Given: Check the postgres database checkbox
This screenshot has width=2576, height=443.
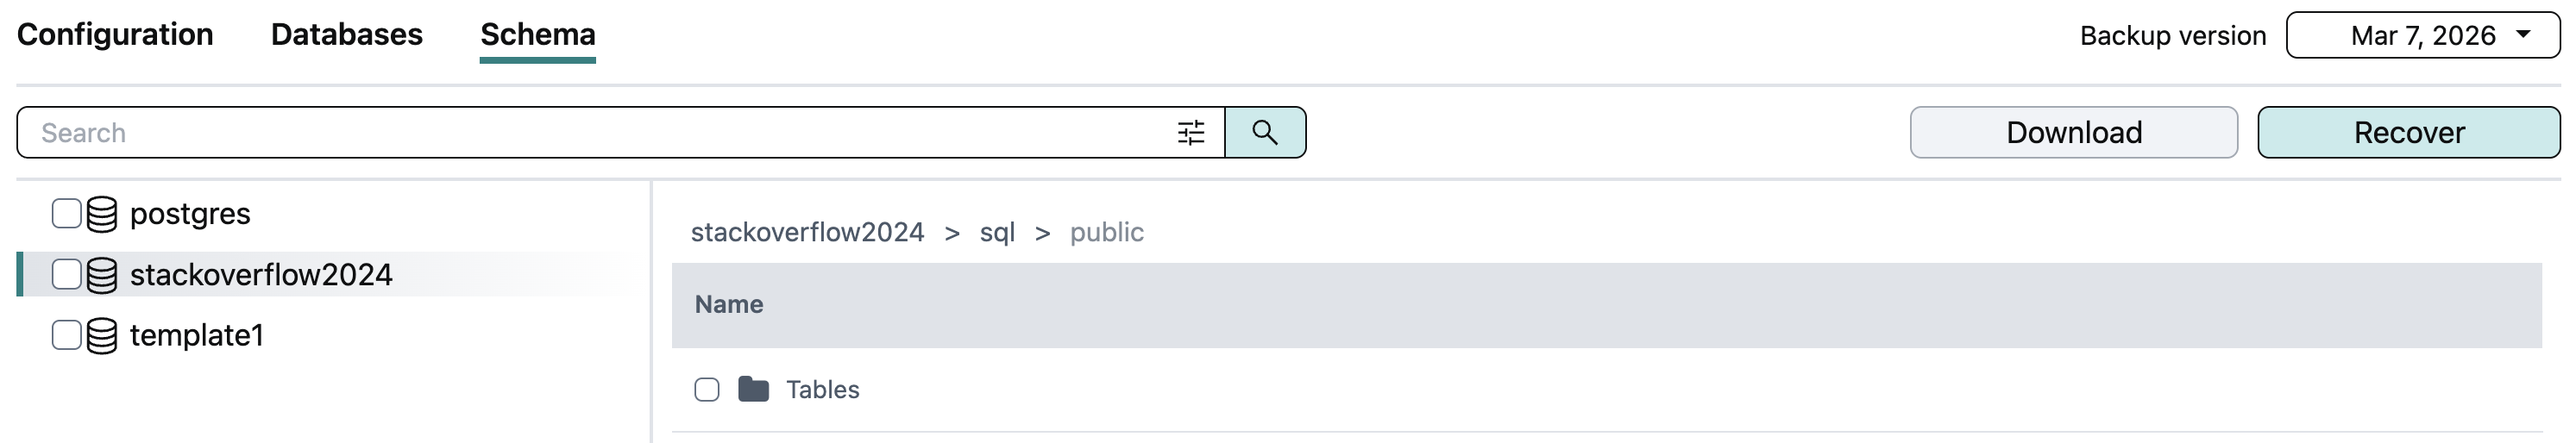Looking at the screenshot, I should point(66,214).
